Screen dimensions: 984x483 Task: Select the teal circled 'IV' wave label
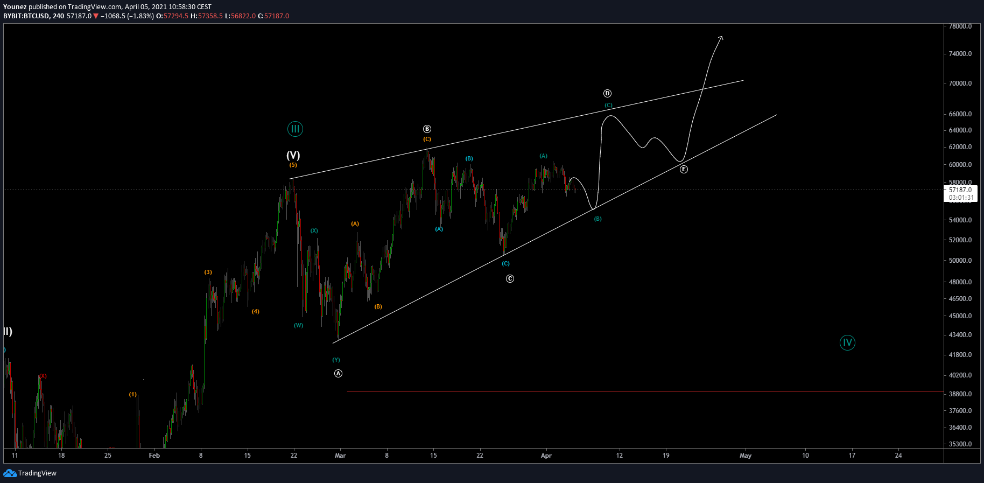pos(847,342)
